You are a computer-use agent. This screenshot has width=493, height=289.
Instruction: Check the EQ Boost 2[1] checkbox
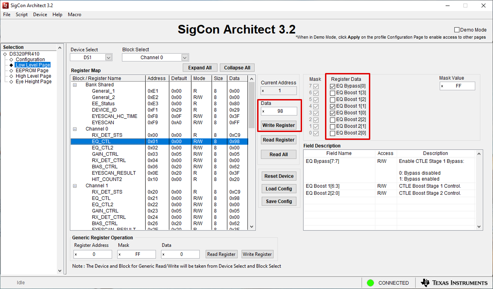point(332,127)
